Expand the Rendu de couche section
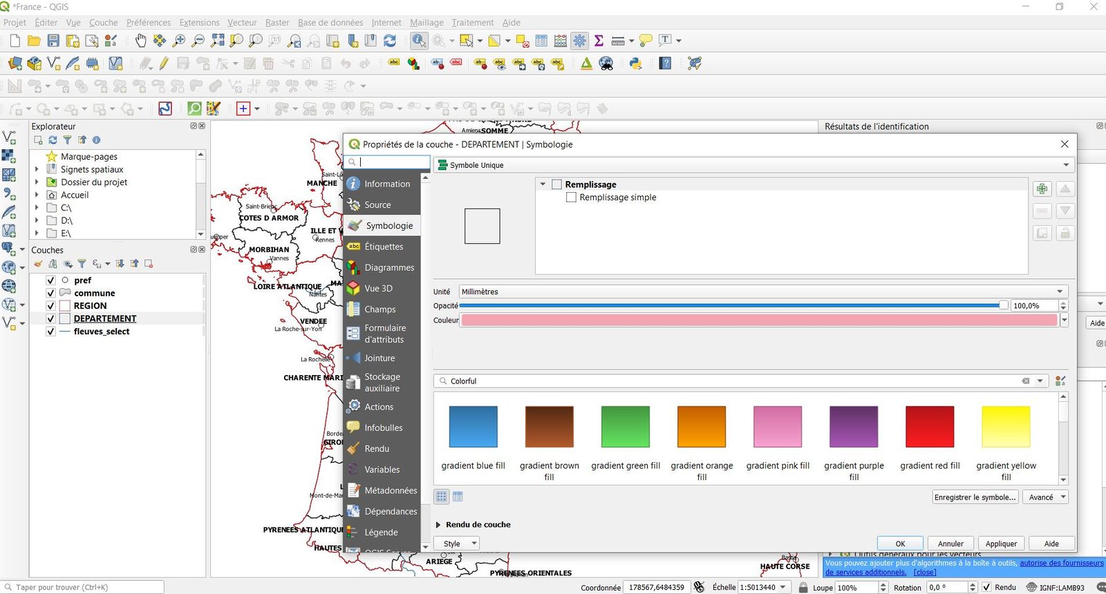The height and width of the screenshot is (594, 1106). (438, 525)
